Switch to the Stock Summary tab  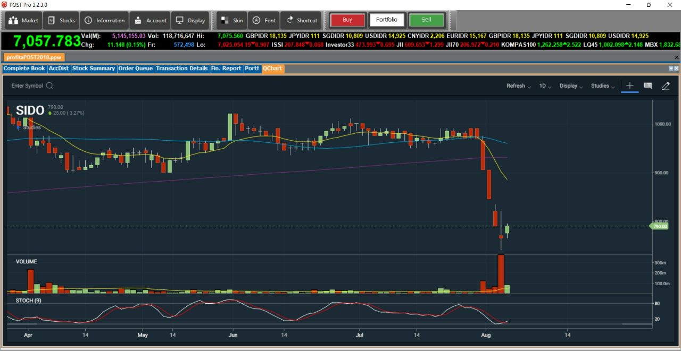pos(94,69)
